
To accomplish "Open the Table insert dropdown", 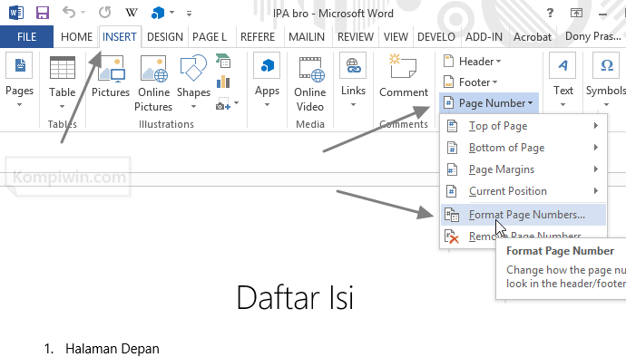I will (62, 82).
